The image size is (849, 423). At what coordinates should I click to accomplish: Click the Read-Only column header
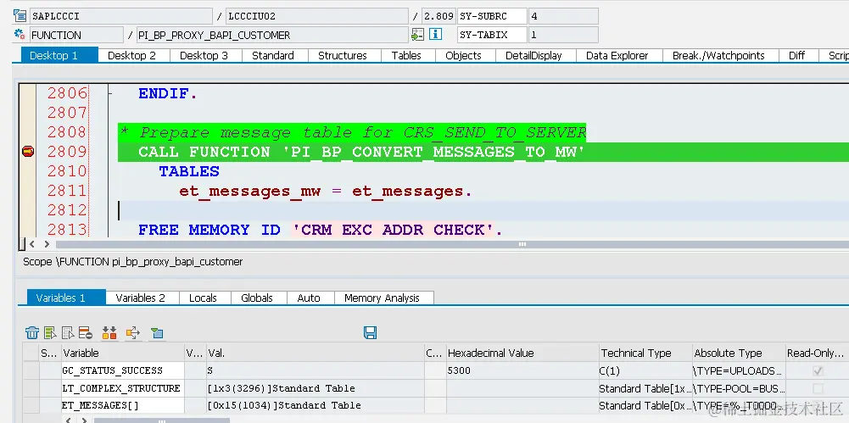817,353
